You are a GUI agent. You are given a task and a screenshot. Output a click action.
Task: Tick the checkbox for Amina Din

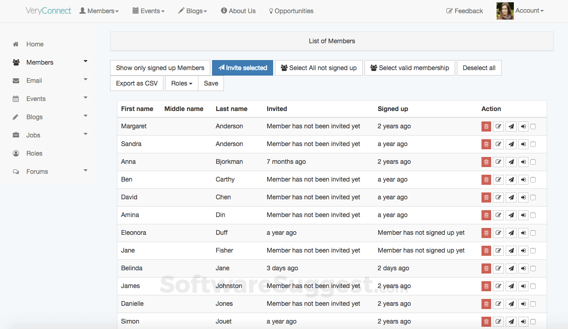(533, 215)
